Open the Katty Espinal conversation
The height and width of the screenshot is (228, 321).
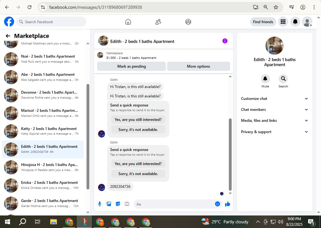click(x=43, y=131)
